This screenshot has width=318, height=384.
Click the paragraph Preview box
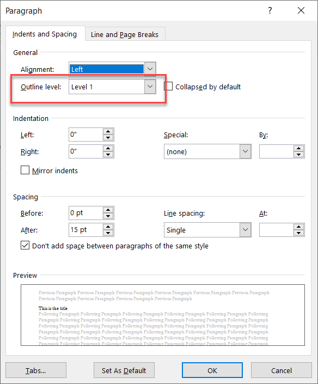tap(163, 315)
